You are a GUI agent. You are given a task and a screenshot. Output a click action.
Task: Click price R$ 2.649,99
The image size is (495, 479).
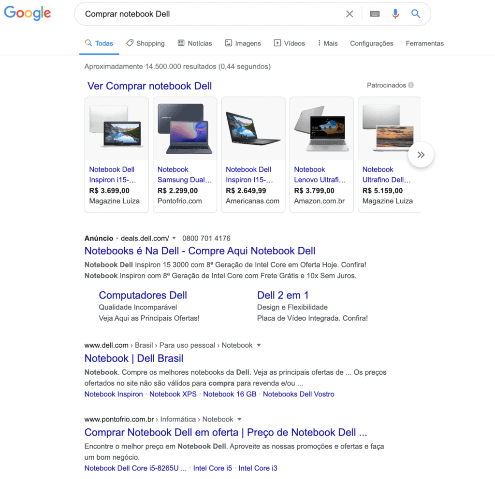(x=246, y=191)
